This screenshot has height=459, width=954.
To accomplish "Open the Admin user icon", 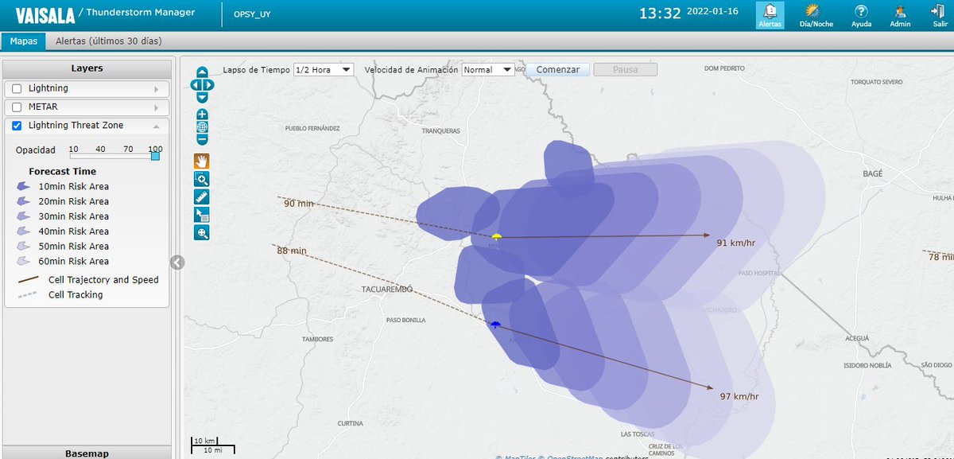I will coord(900,15).
